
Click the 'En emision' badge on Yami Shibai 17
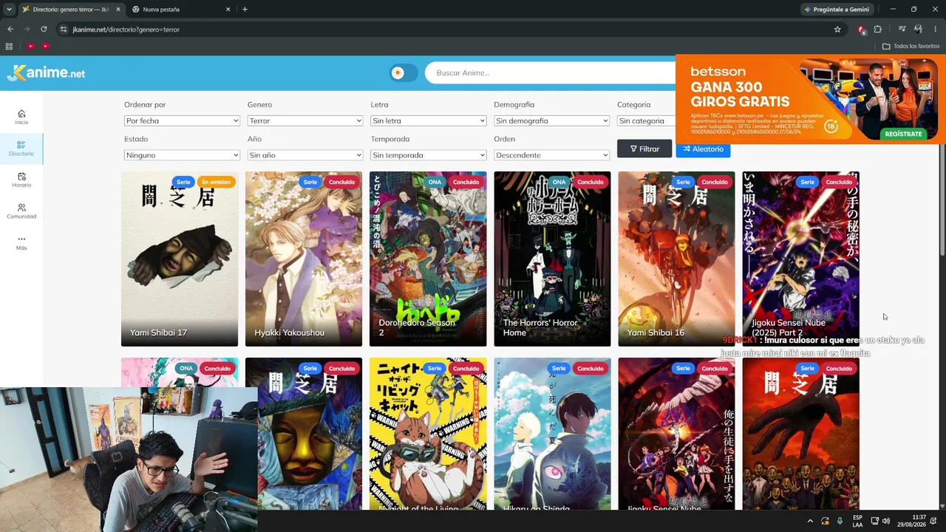pos(216,182)
